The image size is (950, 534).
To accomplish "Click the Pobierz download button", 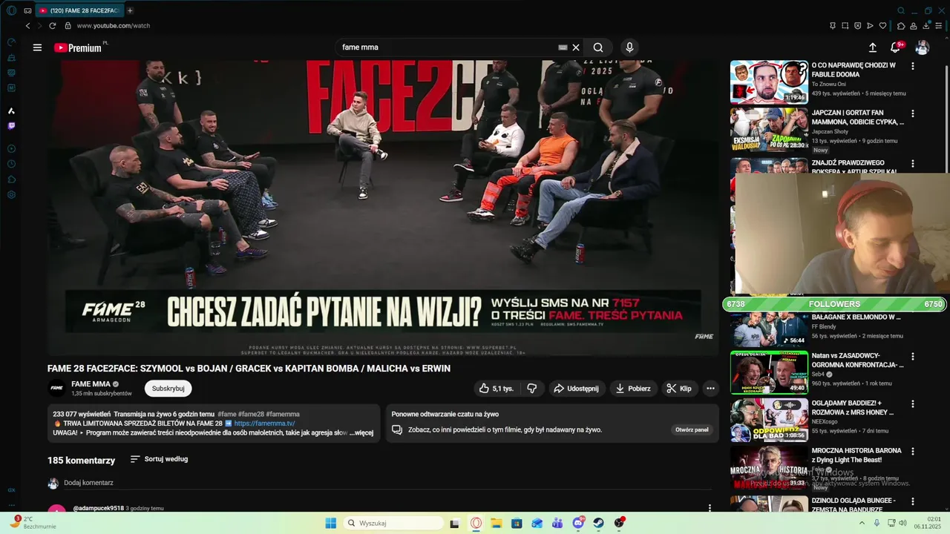I will tap(633, 388).
